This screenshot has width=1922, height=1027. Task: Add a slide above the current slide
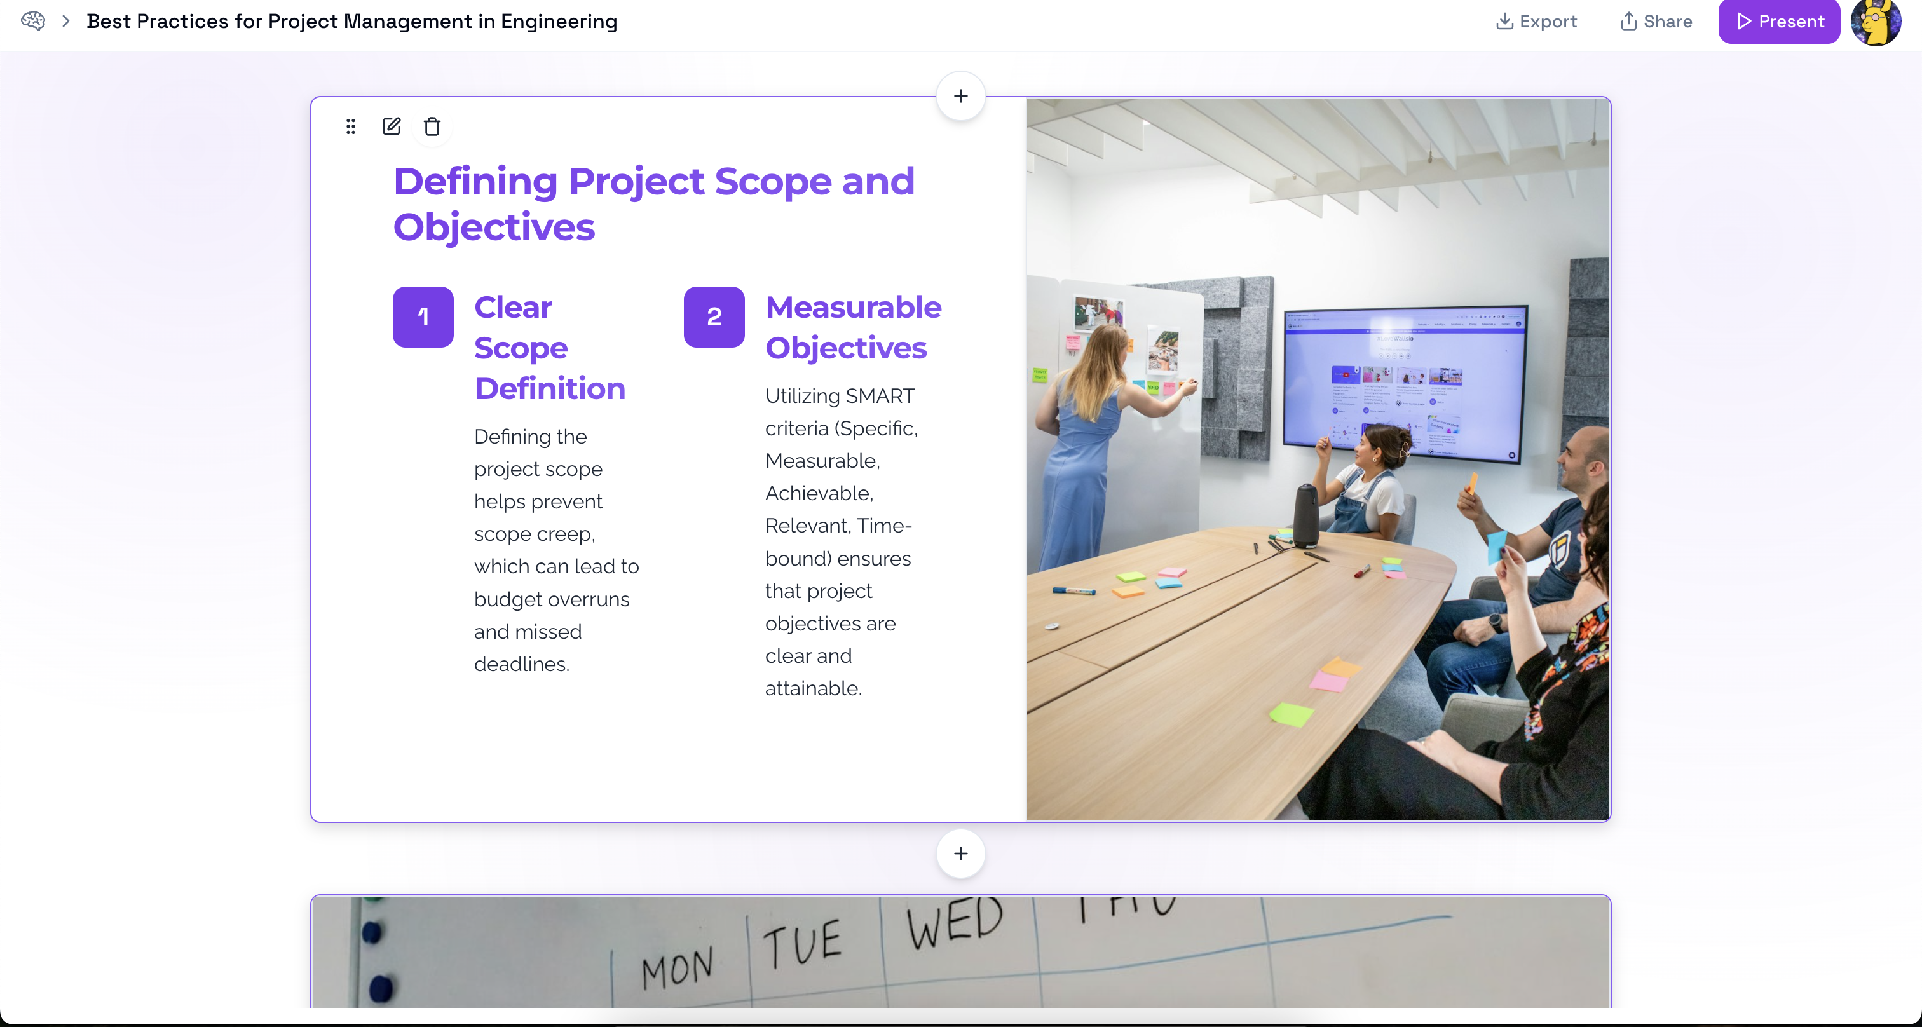click(960, 96)
